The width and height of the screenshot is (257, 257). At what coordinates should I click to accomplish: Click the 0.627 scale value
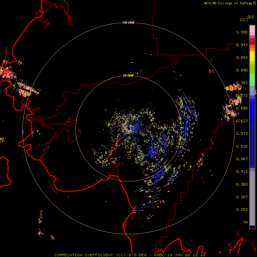[242, 121]
